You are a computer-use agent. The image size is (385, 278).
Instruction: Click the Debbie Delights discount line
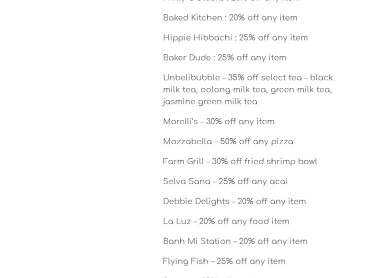click(234, 202)
